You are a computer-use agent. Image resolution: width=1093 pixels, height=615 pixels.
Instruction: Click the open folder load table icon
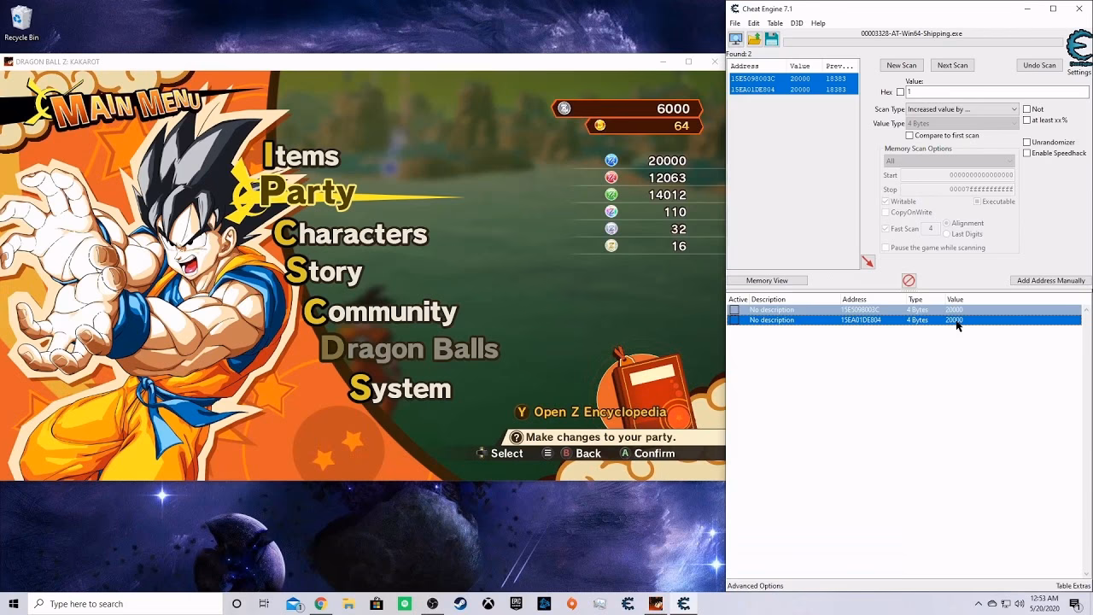(x=754, y=39)
